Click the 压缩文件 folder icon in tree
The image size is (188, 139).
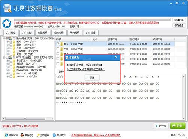click(x=14, y=51)
